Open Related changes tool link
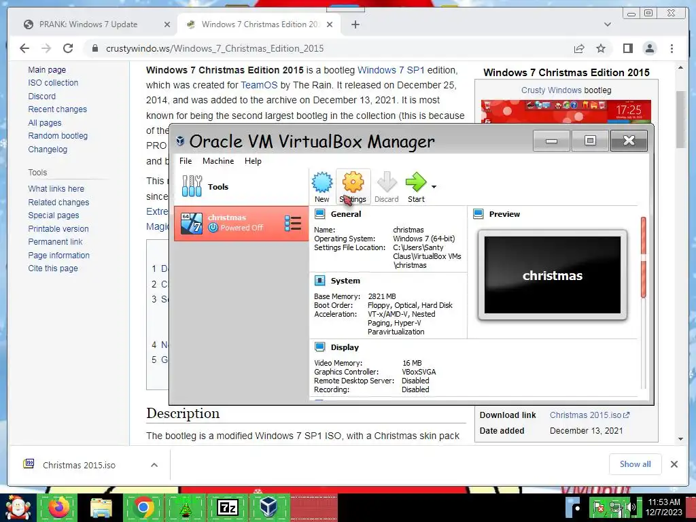Image resolution: width=696 pixels, height=522 pixels. pyautogui.click(x=58, y=202)
